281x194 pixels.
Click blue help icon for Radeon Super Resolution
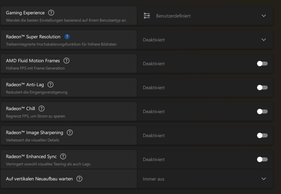pyautogui.click(x=67, y=37)
